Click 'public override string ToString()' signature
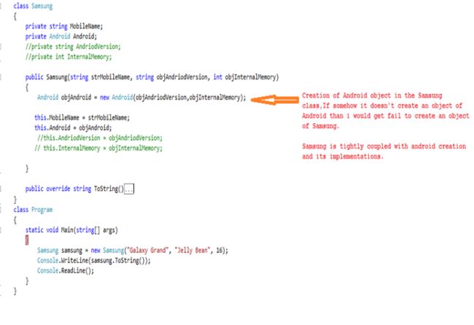Viewport: 474px width, 325px height. 74,189
